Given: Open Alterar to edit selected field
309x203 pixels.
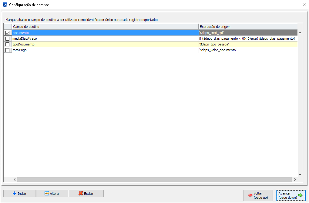Looking at the screenshot, I should click(x=52, y=193).
